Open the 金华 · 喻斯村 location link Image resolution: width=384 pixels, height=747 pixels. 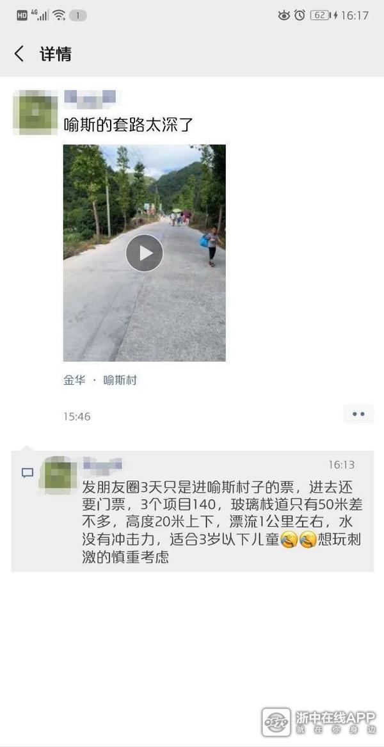[x=100, y=380]
